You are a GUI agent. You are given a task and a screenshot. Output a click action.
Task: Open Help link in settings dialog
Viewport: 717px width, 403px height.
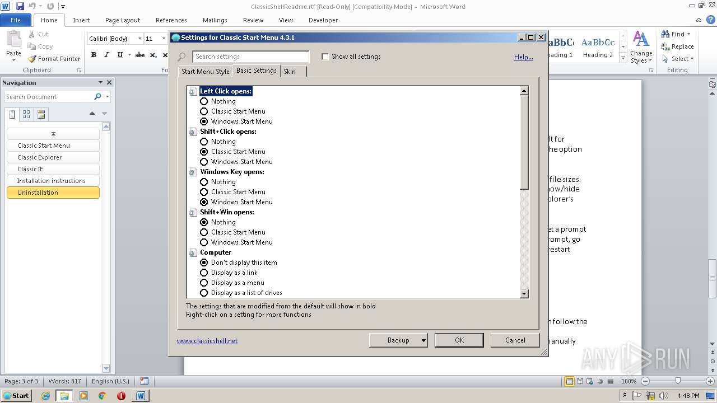point(524,57)
